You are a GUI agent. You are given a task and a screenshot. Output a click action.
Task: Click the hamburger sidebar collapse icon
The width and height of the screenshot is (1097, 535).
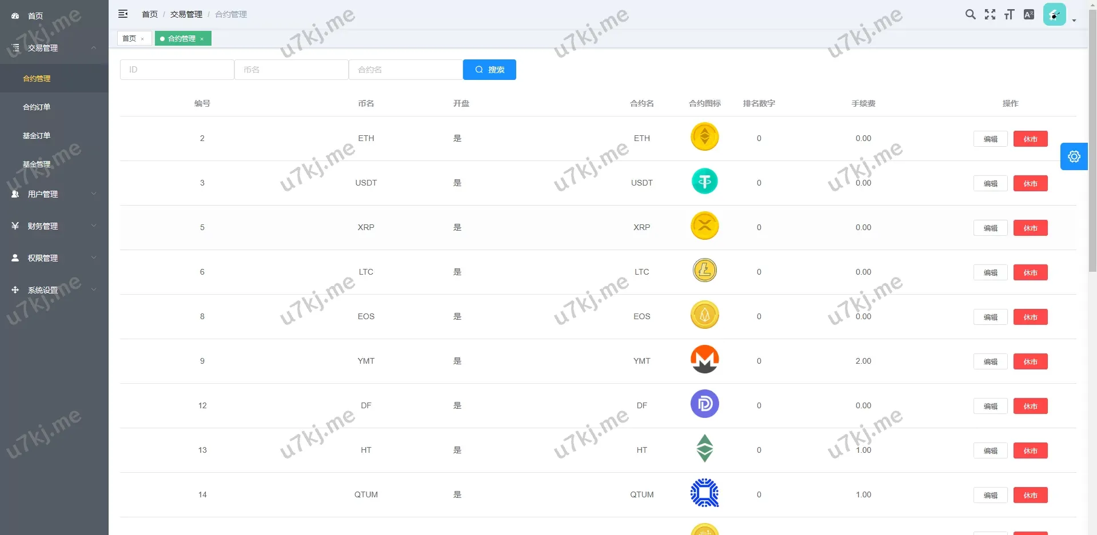tap(123, 14)
